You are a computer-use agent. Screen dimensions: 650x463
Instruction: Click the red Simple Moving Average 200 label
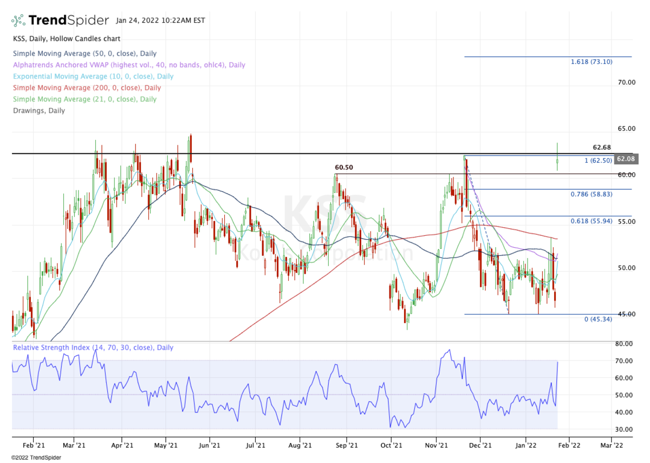coord(87,88)
